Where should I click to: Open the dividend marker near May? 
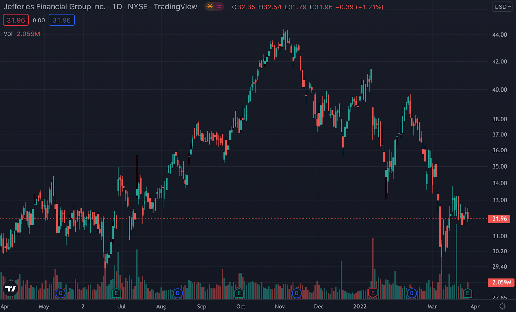tap(61, 293)
